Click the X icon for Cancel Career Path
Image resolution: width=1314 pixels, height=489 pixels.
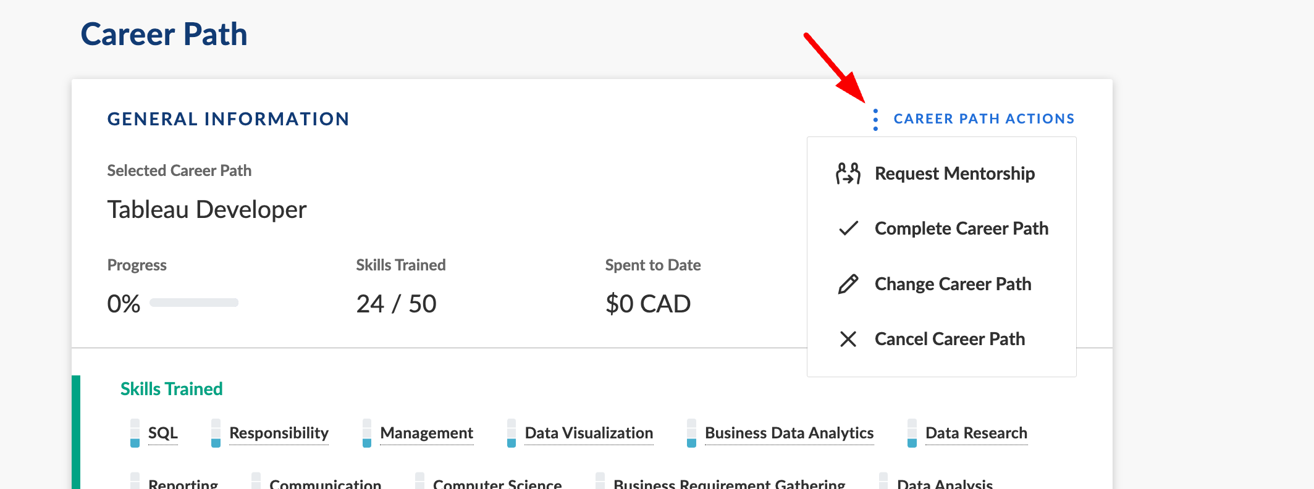click(x=848, y=339)
